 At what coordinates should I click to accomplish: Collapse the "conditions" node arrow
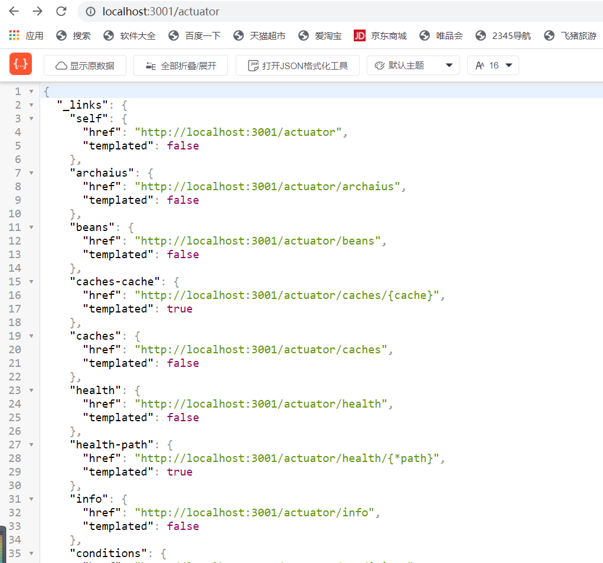(x=31, y=554)
